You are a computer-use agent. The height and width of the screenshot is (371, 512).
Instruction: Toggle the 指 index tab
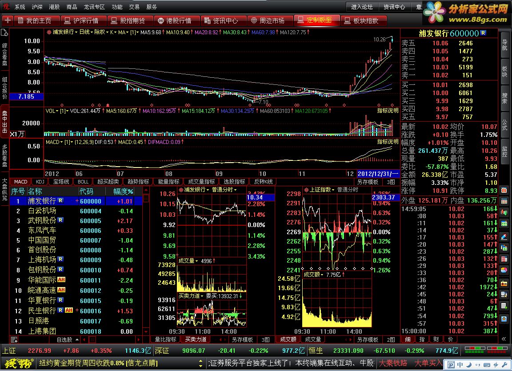pyautogui.click(x=421, y=339)
